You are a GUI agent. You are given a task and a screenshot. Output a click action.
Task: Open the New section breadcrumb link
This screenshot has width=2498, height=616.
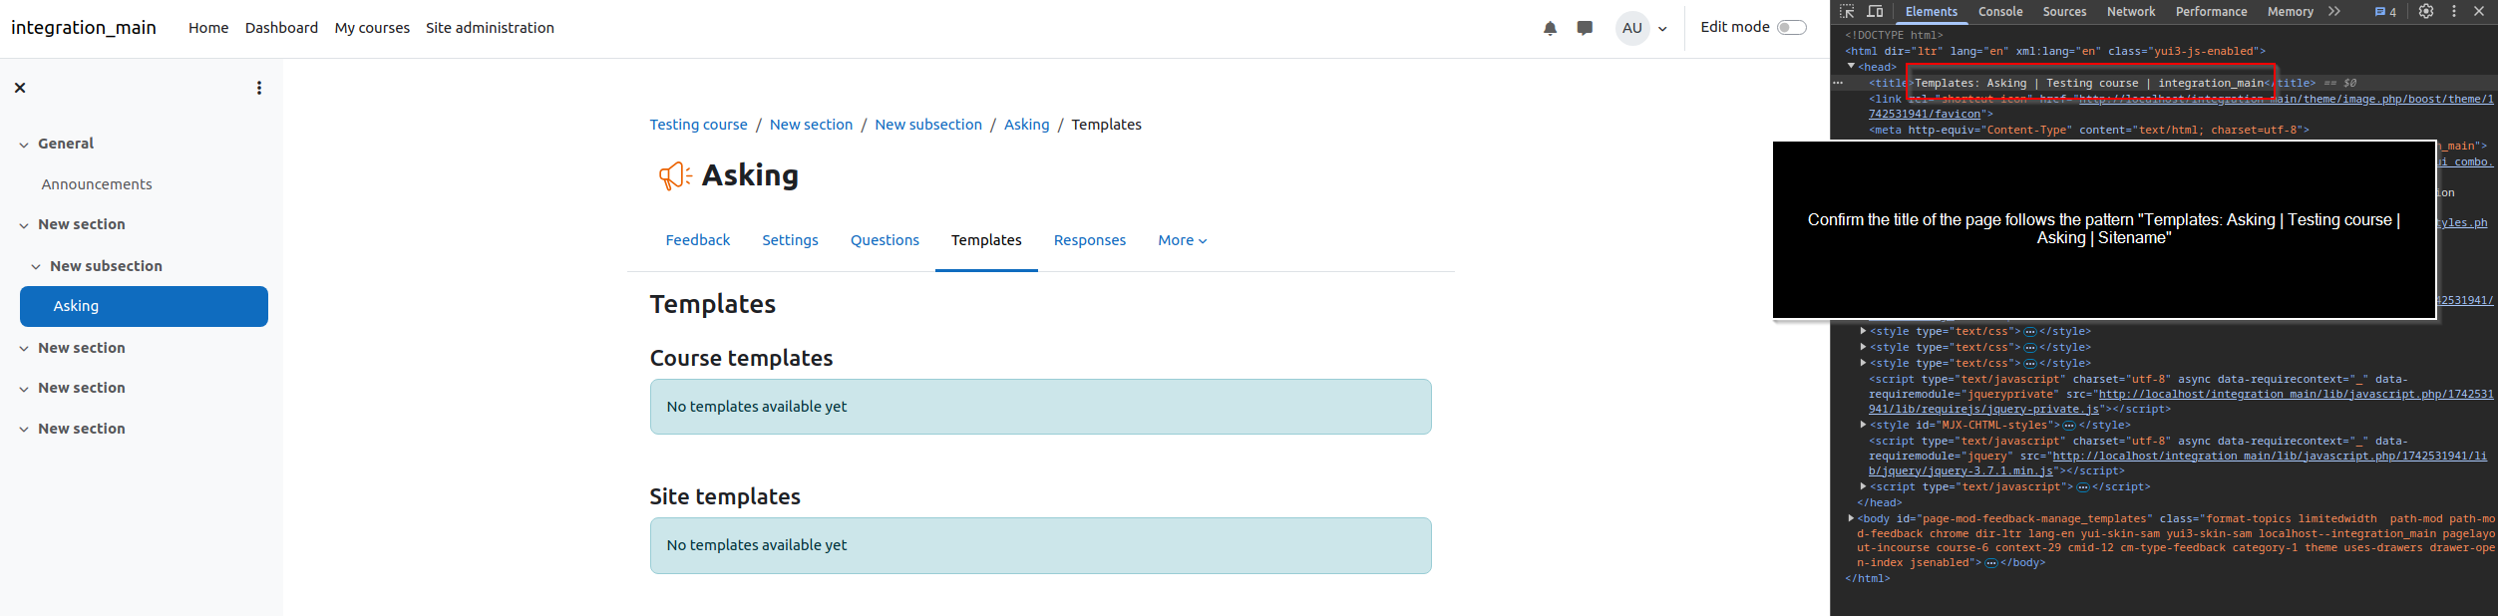(x=811, y=125)
